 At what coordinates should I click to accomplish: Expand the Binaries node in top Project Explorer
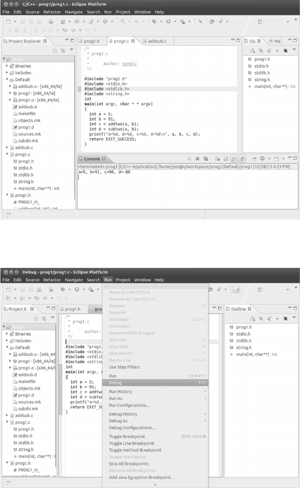tap(7, 66)
